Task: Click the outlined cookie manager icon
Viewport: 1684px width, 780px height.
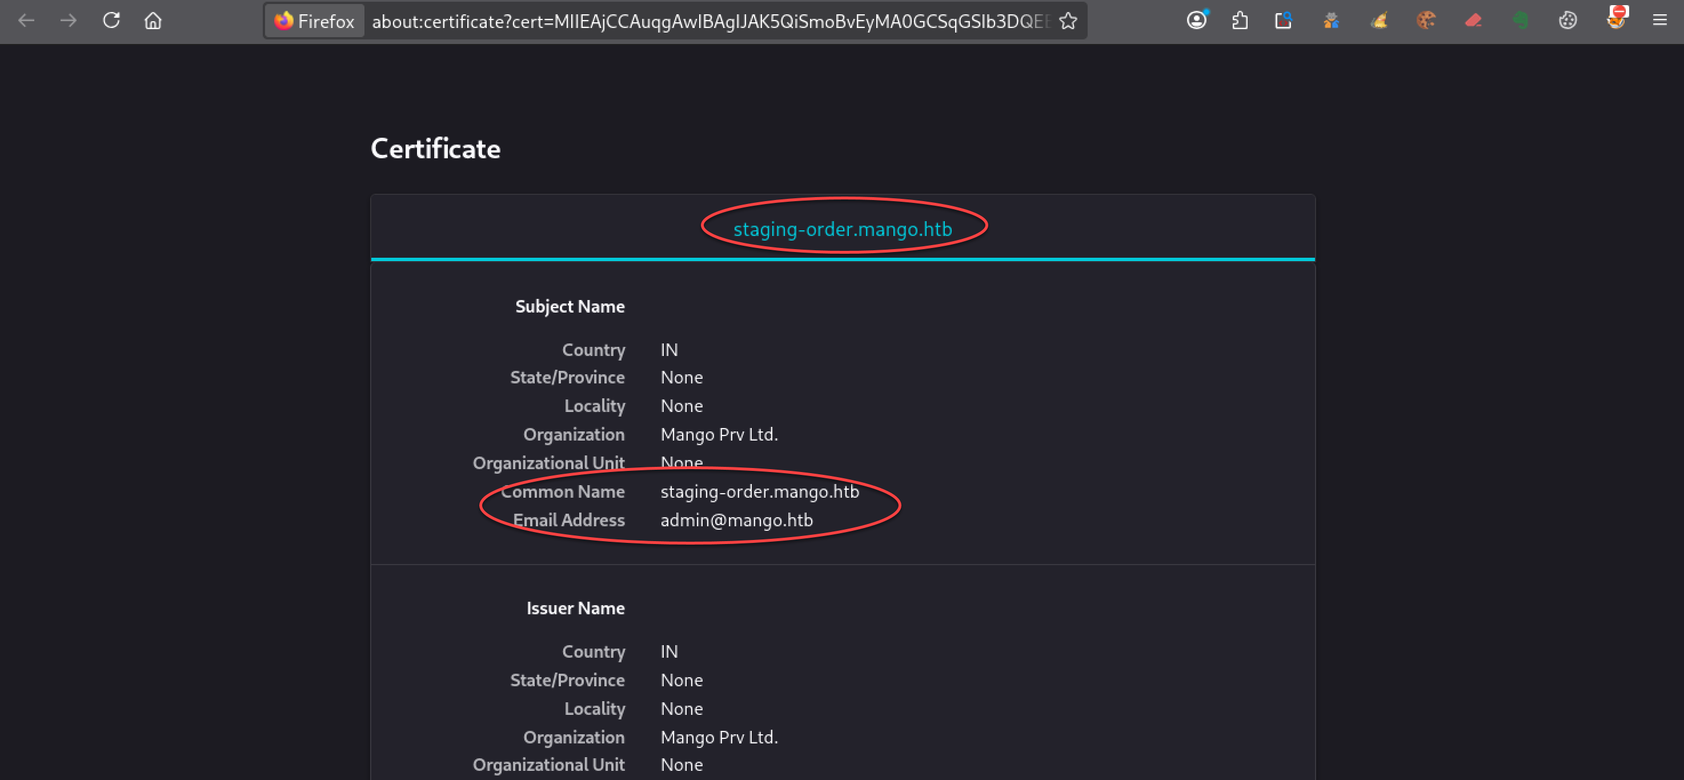Action: coord(1567,21)
